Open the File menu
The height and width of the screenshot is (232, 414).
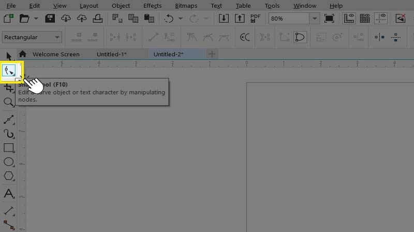click(11, 6)
